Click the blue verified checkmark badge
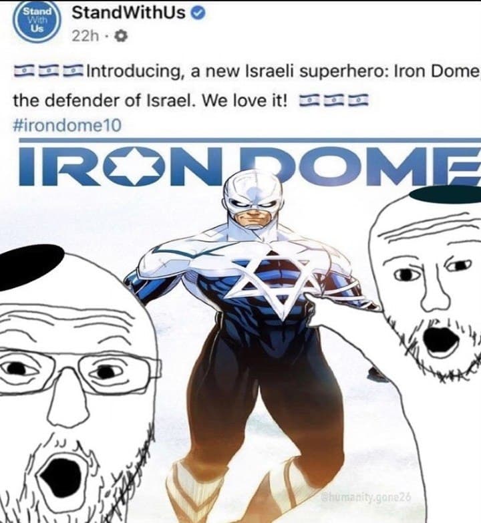This screenshot has height=523, width=481. 198,13
